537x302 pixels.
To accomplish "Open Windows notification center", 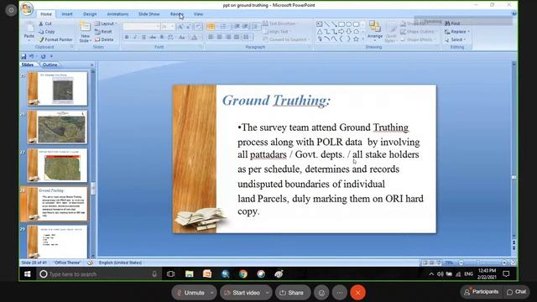I will click(x=506, y=274).
